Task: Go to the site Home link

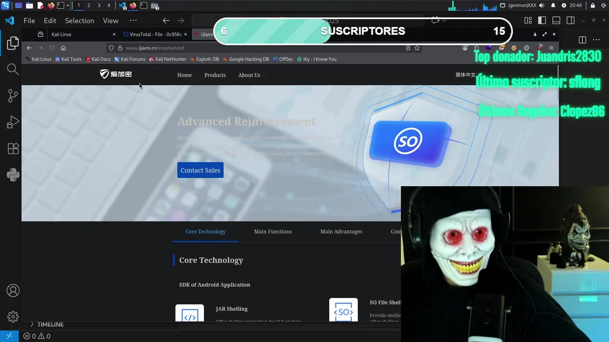Action: 185,75
